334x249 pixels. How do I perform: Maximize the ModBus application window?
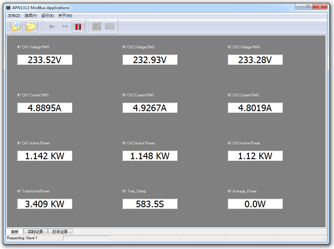click(x=308, y=6)
